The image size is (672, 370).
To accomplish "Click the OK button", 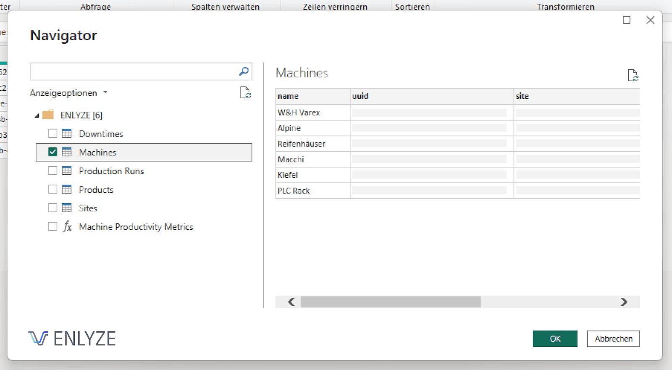I will (x=555, y=339).
